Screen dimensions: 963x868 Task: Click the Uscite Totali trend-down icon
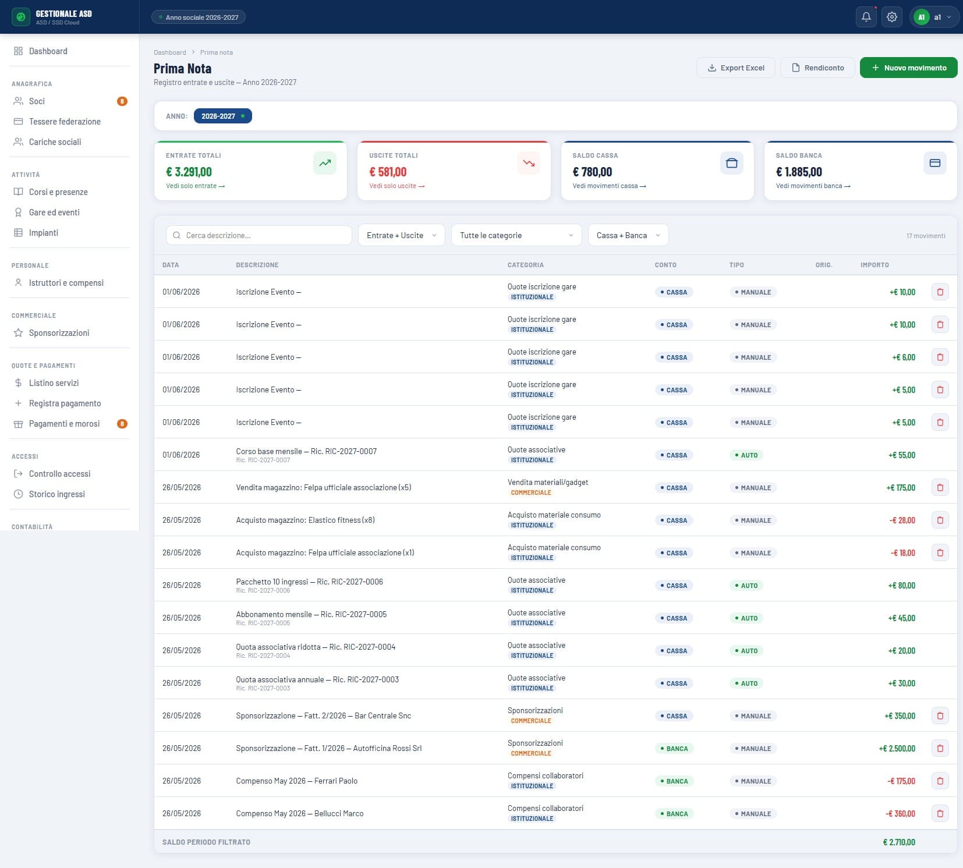(529, 163)
